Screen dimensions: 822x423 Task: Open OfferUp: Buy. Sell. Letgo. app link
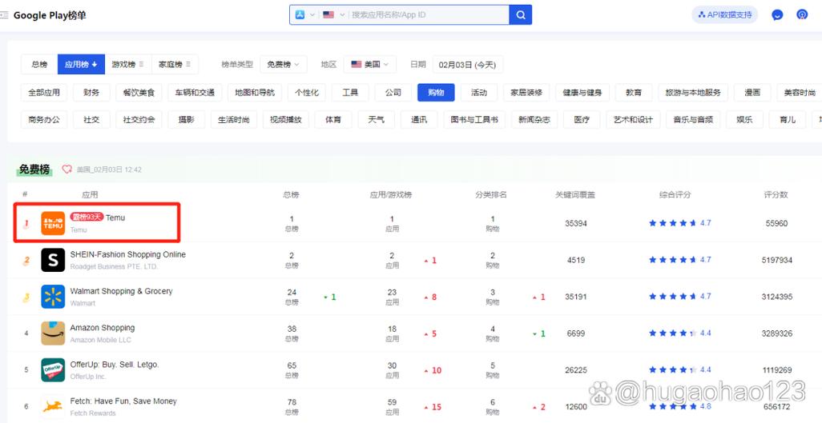(115, 365)
